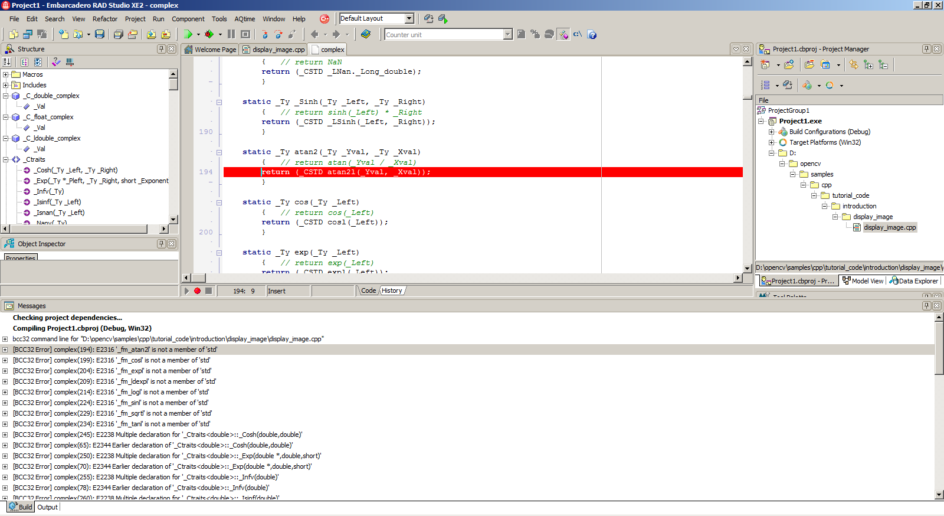944x516 pixels.
Task: Open the Default Layout dropdown
Action: (x=409, y=19)
